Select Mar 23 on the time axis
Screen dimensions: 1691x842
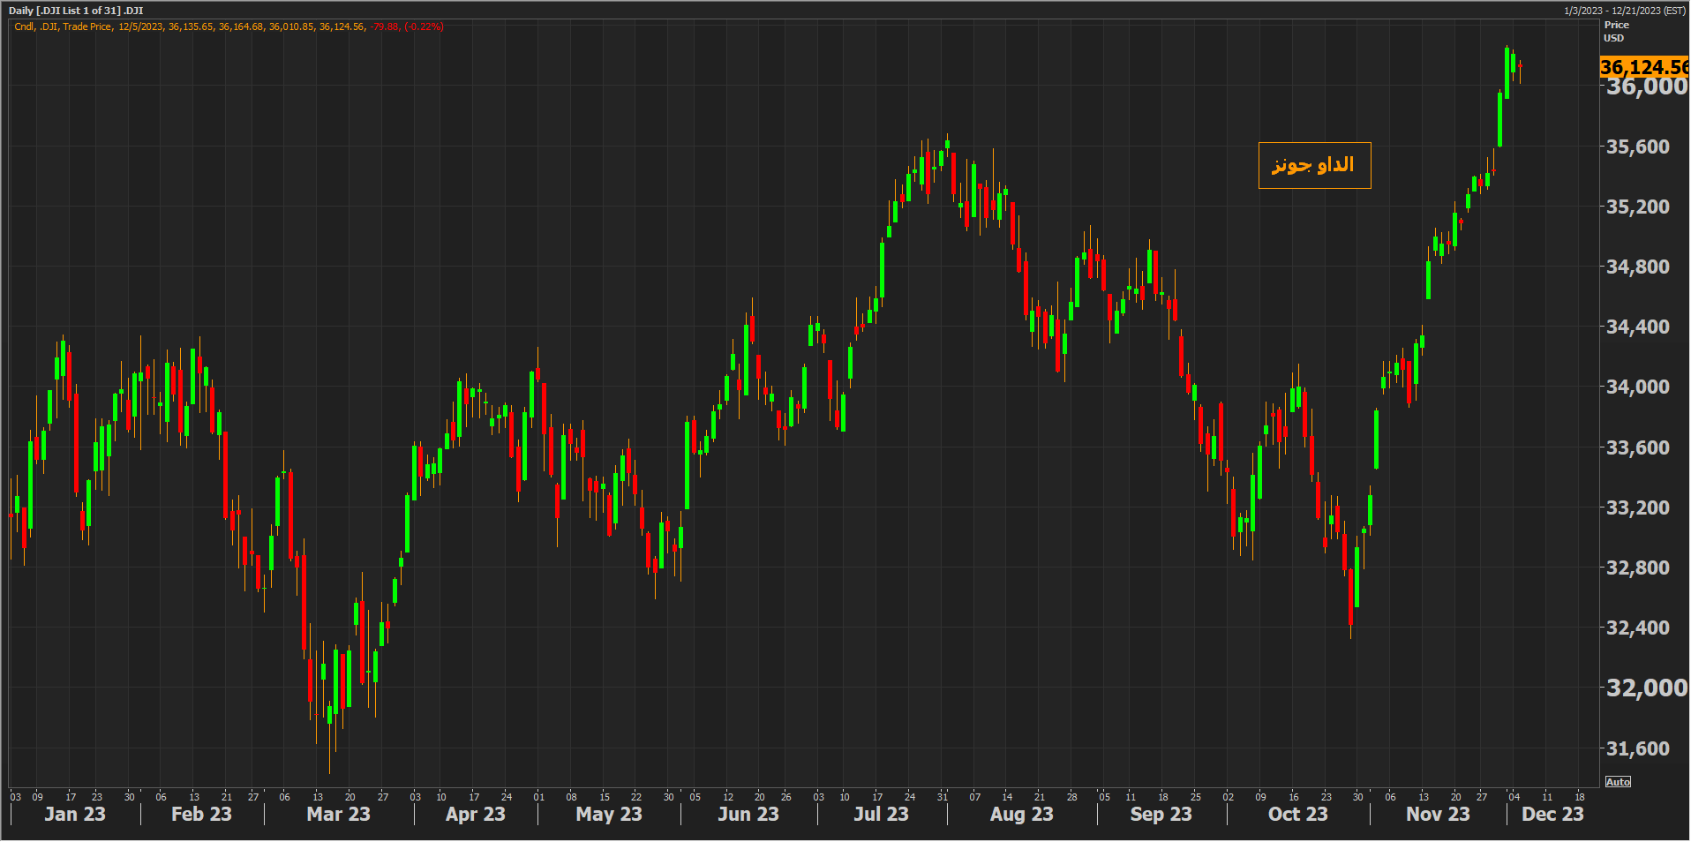[x=338, y=814]
